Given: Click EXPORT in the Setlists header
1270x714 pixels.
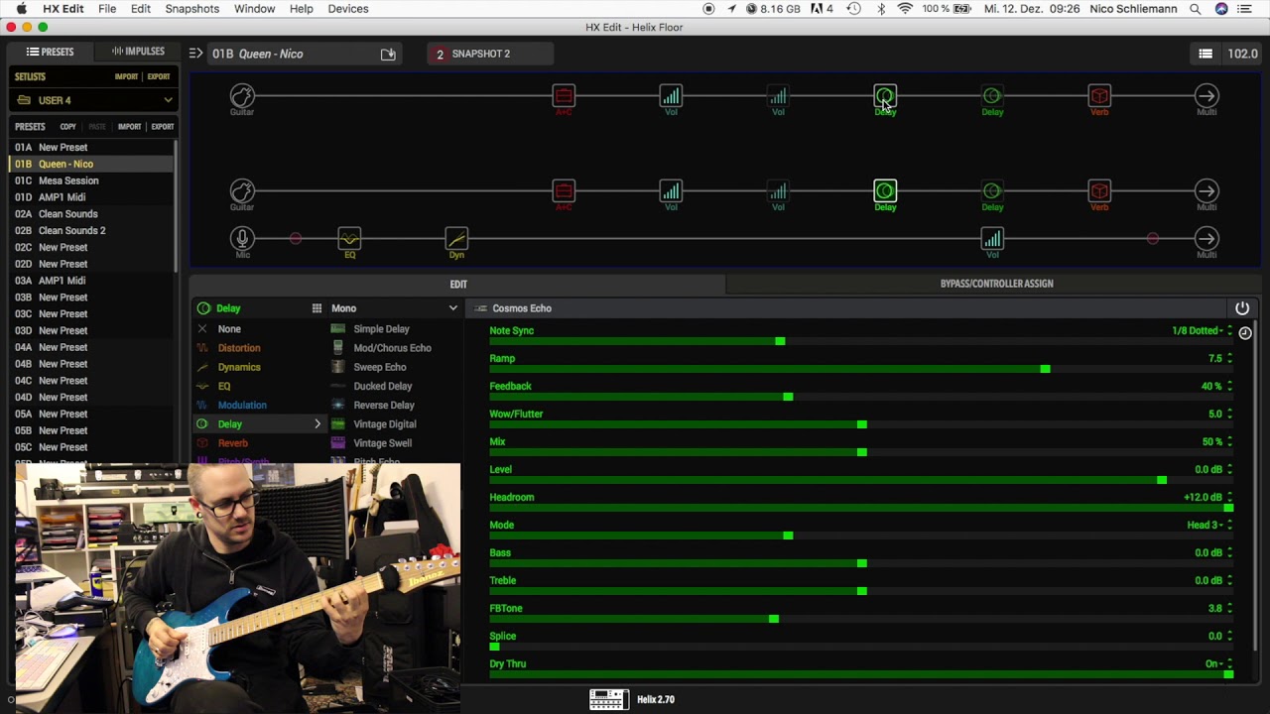Looking at the screenshot, I should click(x=159, y=77).
